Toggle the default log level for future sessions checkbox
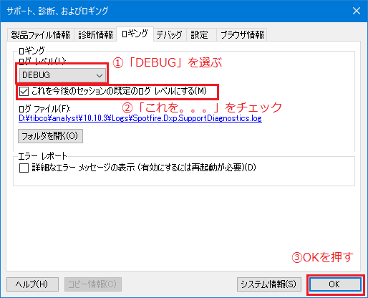The width and height of the screenshot is (368, 298). [x=24, y=91]
